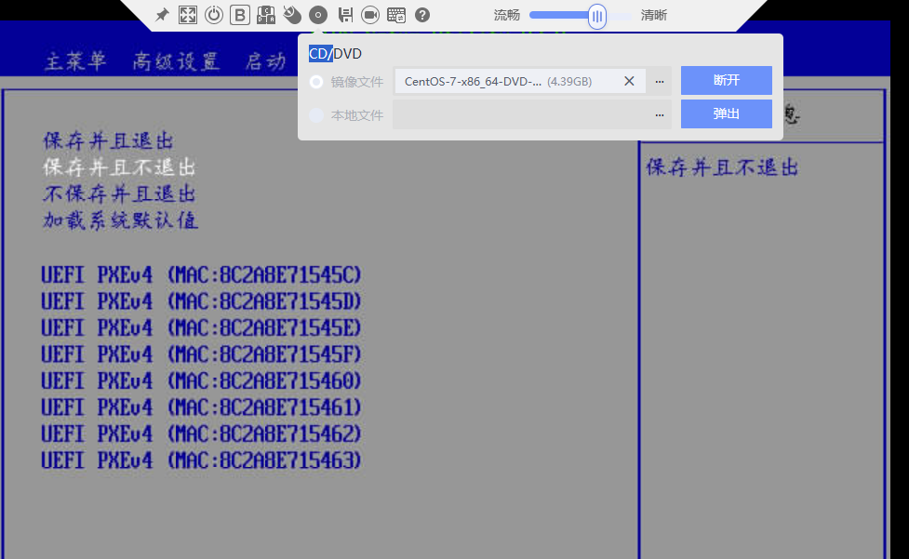Open the 启动 BIOS tab
This screenshot has width=909, height=559.
265,60
